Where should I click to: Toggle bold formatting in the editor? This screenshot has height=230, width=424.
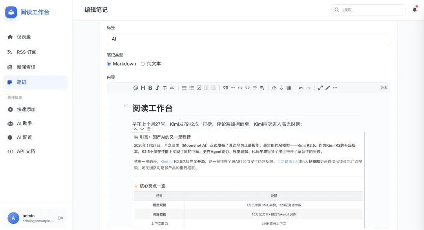click(x=150, y=88)
